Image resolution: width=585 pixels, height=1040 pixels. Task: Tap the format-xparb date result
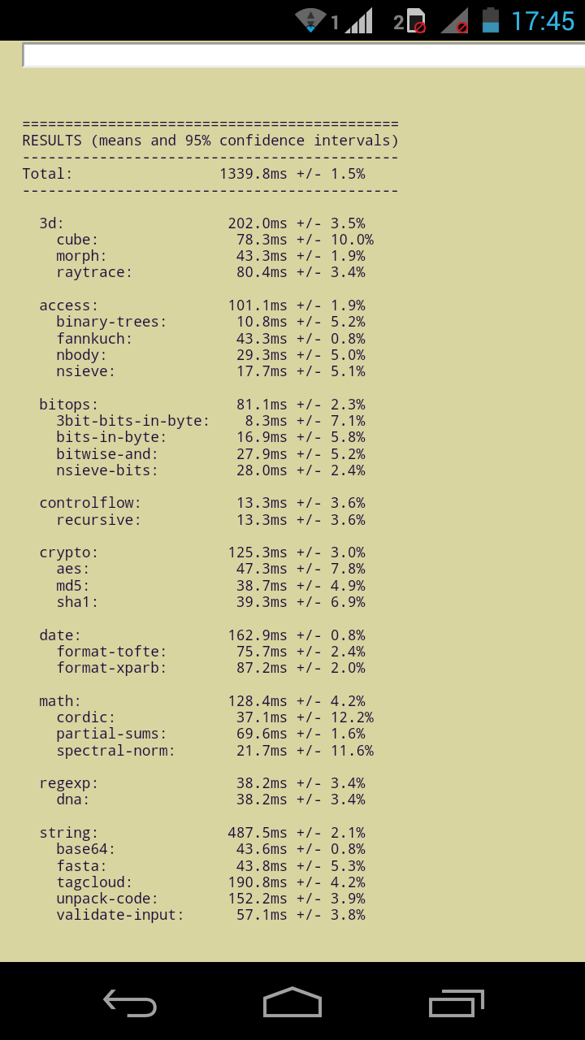(210, 668)
